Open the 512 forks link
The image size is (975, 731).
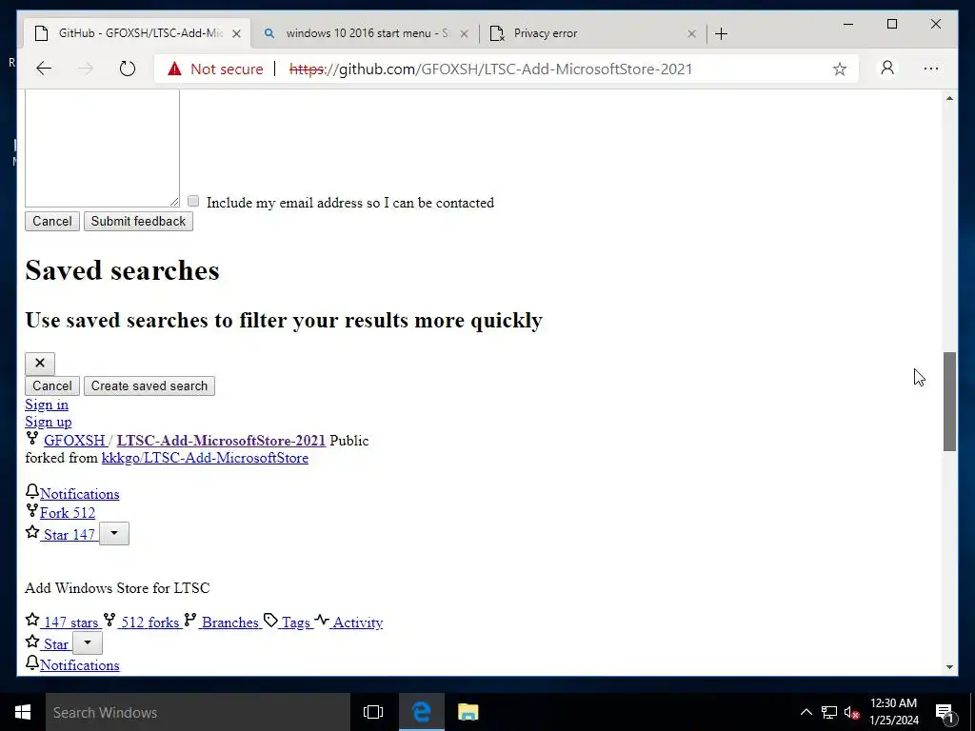coord(150,622)
